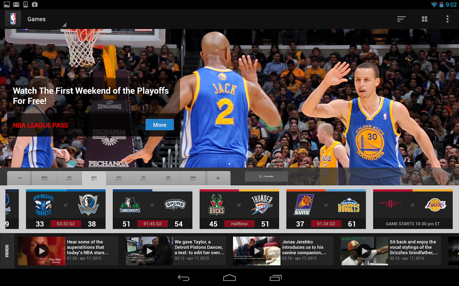Tap the 9:02 clock
The height and width of the screenshot is (286, 459).
[x=451, y=4]
